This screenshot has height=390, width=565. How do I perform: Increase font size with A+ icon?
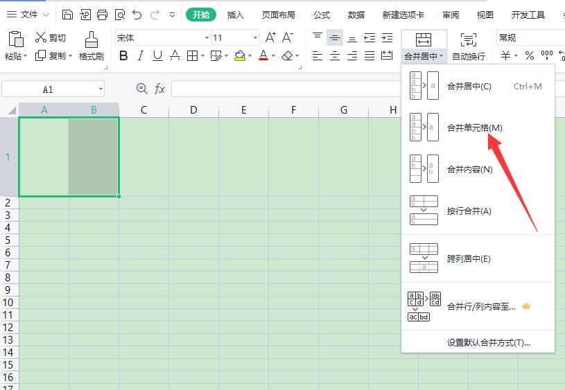point(270,37)
